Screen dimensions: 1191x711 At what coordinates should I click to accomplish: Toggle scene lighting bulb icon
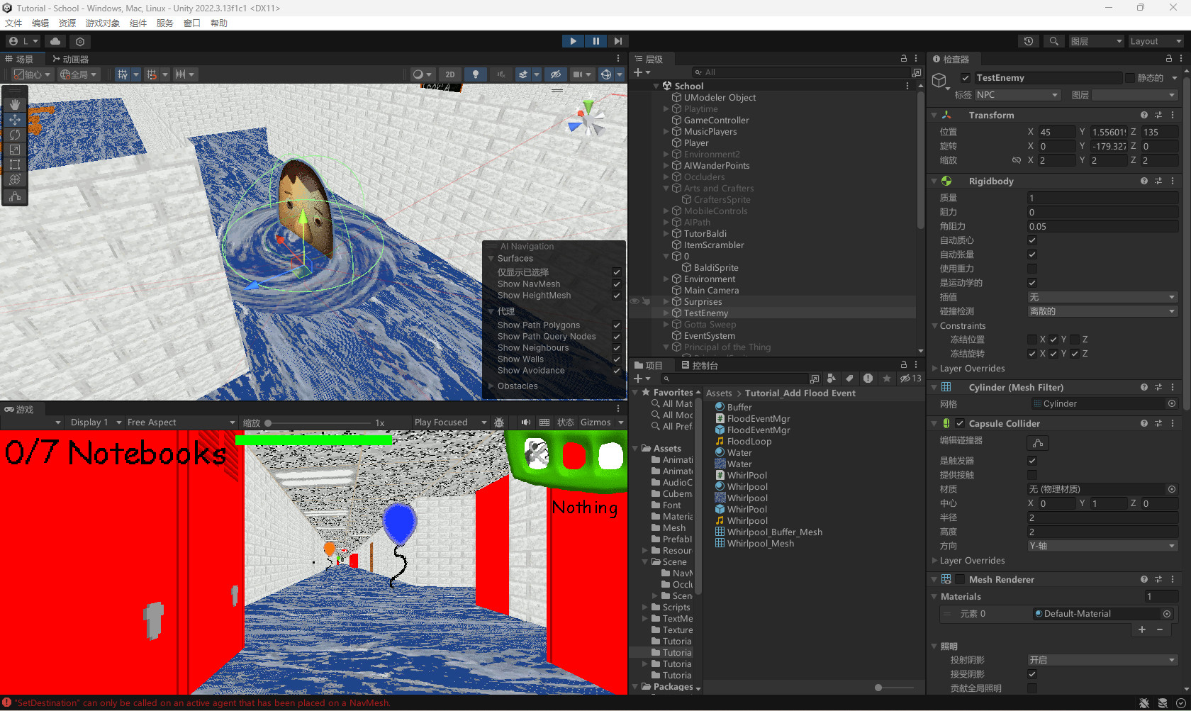[x=476, y=74]
